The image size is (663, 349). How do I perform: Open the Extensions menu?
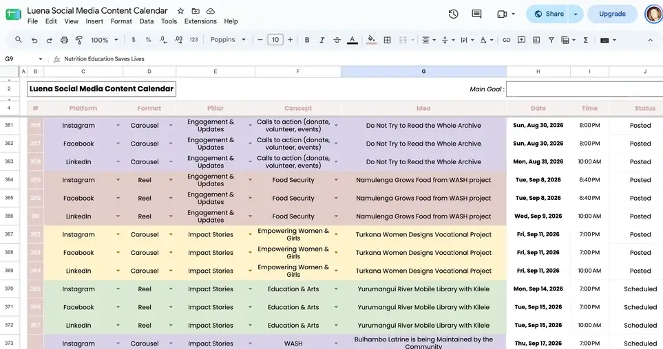(200, 21)
